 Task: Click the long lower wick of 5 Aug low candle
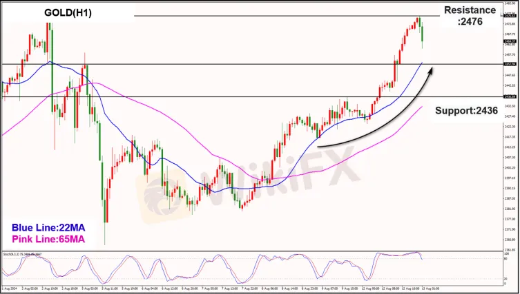106,233
